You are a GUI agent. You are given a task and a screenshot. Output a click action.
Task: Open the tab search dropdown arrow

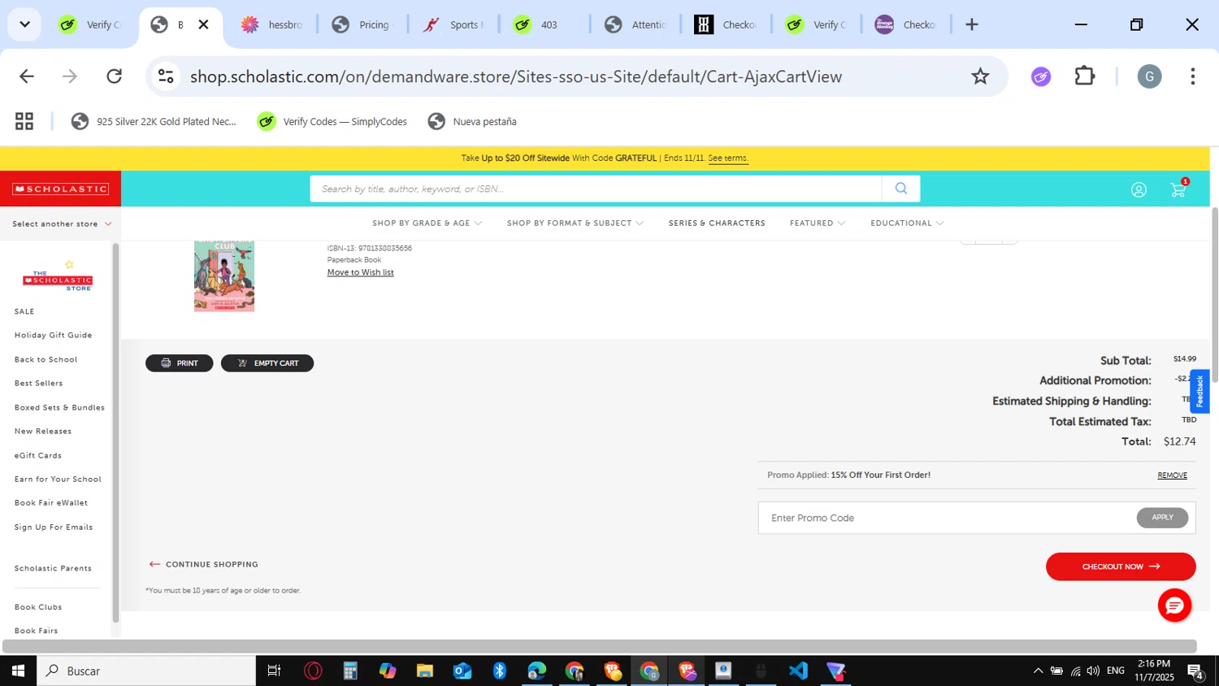(x=24, y=24)
